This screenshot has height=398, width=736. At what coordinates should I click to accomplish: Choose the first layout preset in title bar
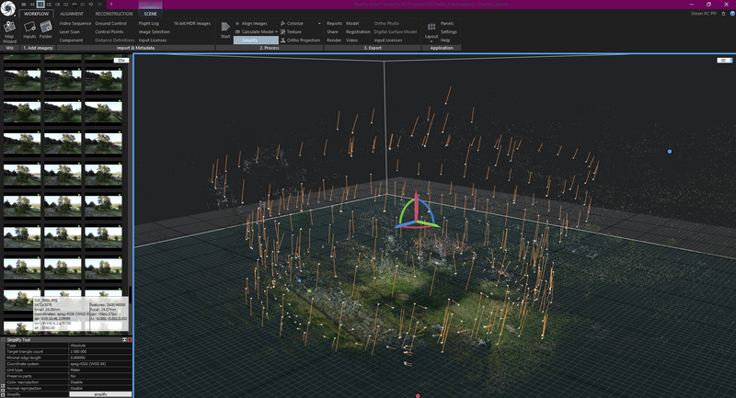pyautogui.click(x=24, y=5)
